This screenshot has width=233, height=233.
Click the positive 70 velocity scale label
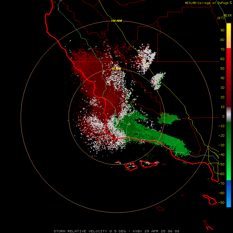[x=222, y=49]
